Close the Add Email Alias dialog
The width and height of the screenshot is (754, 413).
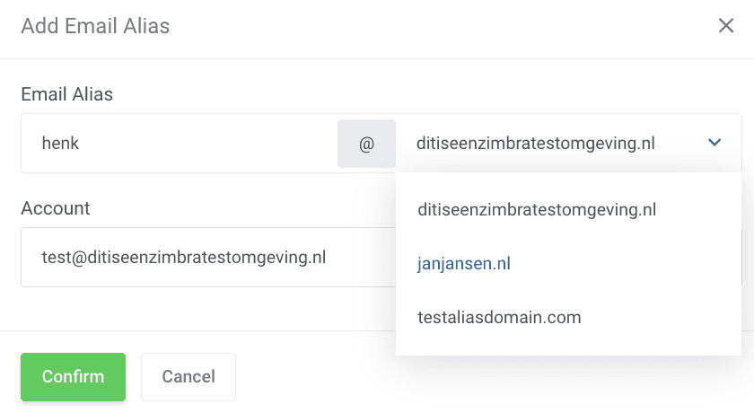click(x=726, y=25)
